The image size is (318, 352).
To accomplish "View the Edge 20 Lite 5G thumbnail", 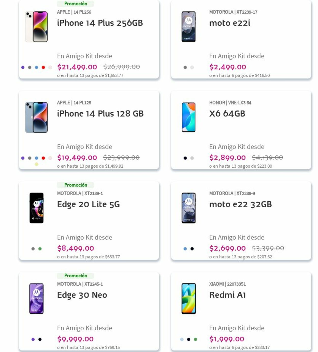I will 36,208.
